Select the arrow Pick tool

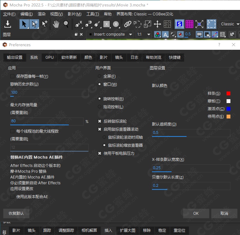point(24,24)
